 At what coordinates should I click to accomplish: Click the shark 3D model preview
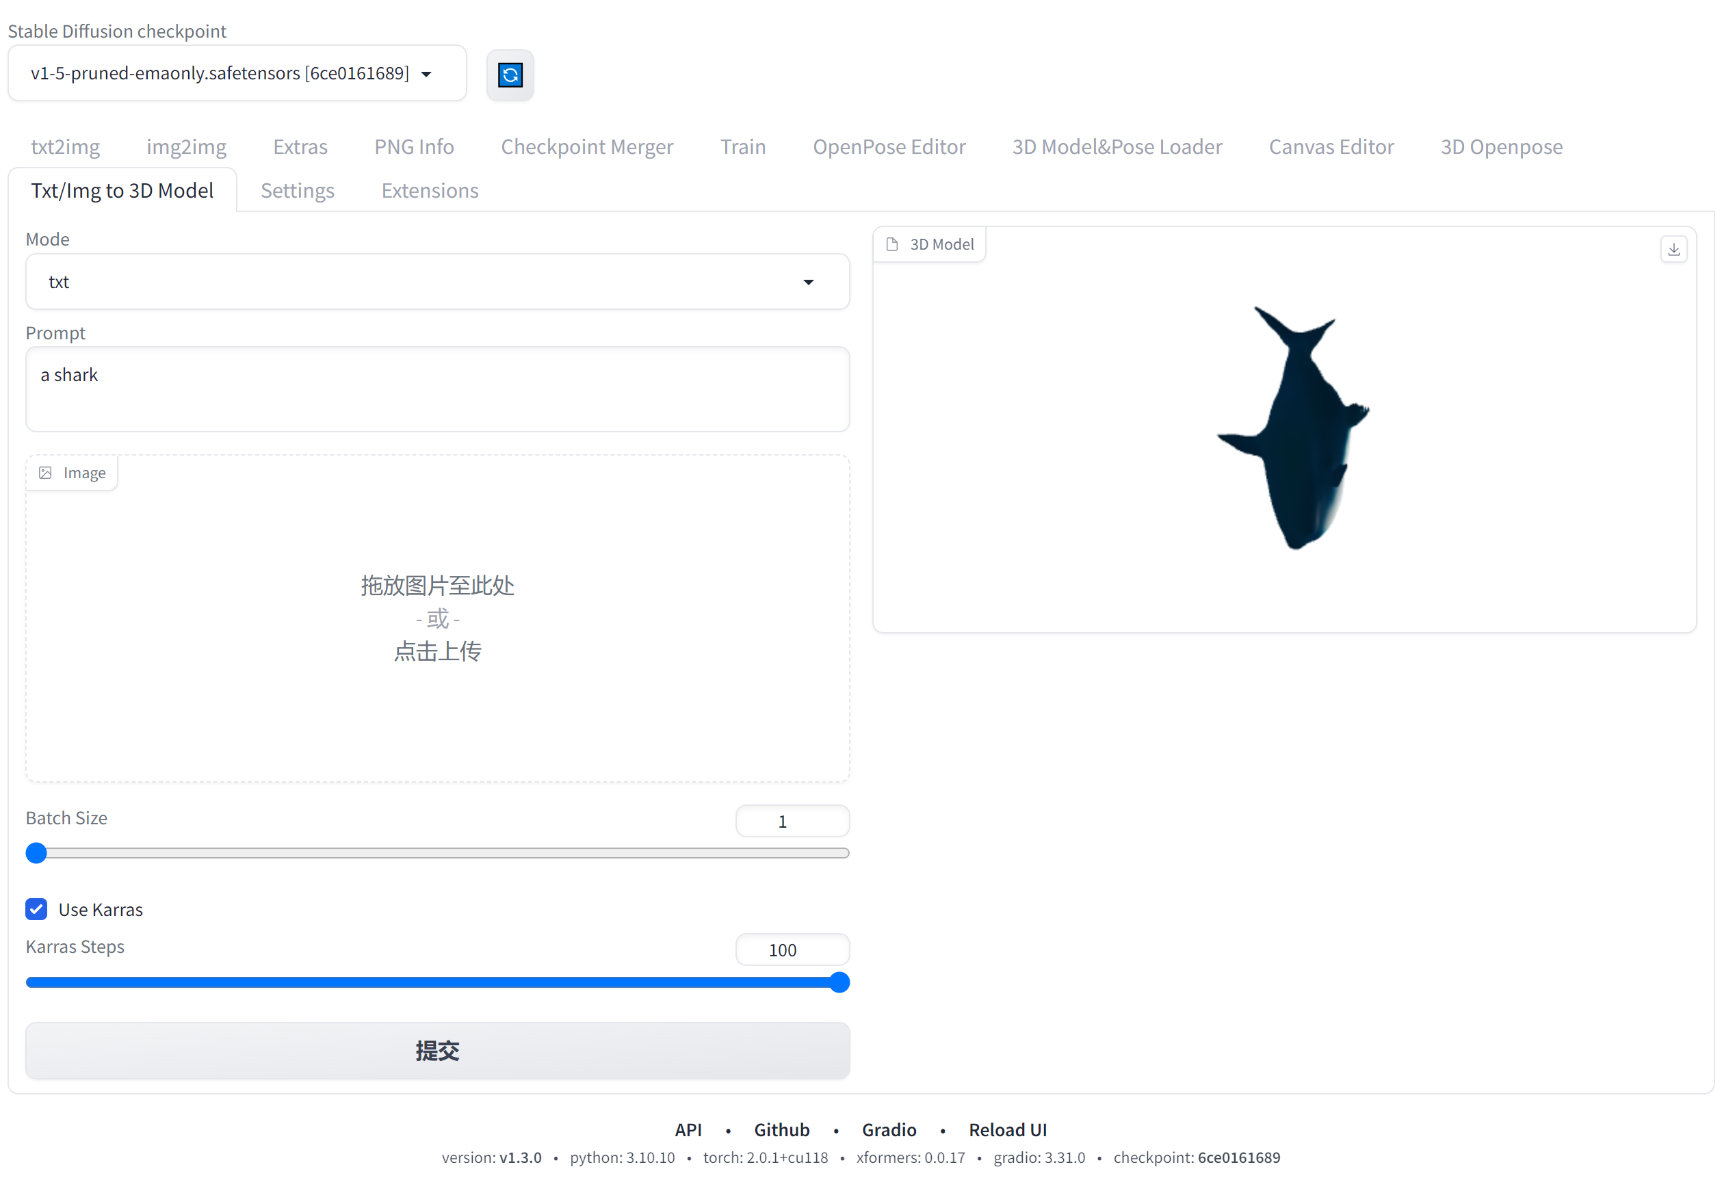1296,430
